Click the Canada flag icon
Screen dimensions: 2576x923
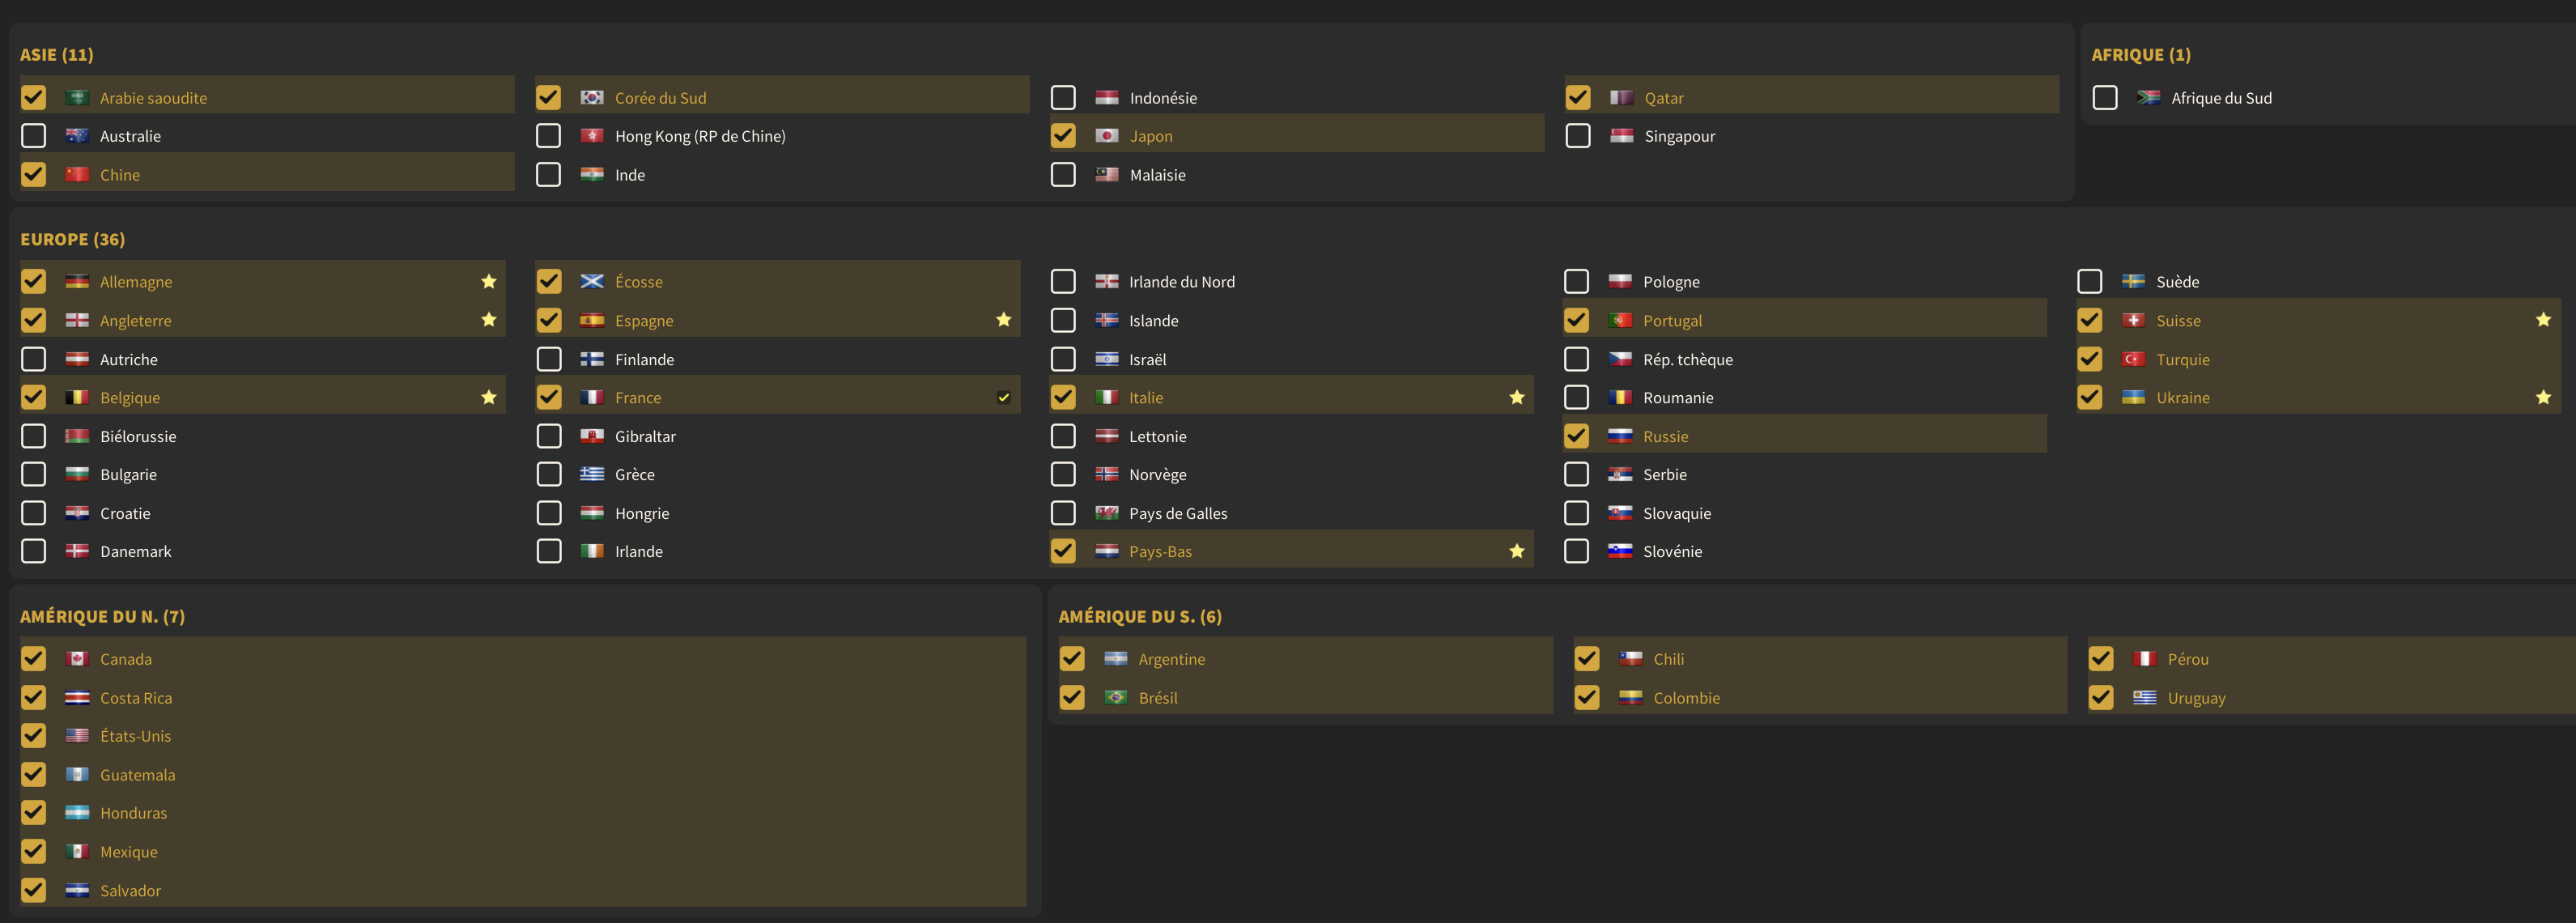coord(77,659)
